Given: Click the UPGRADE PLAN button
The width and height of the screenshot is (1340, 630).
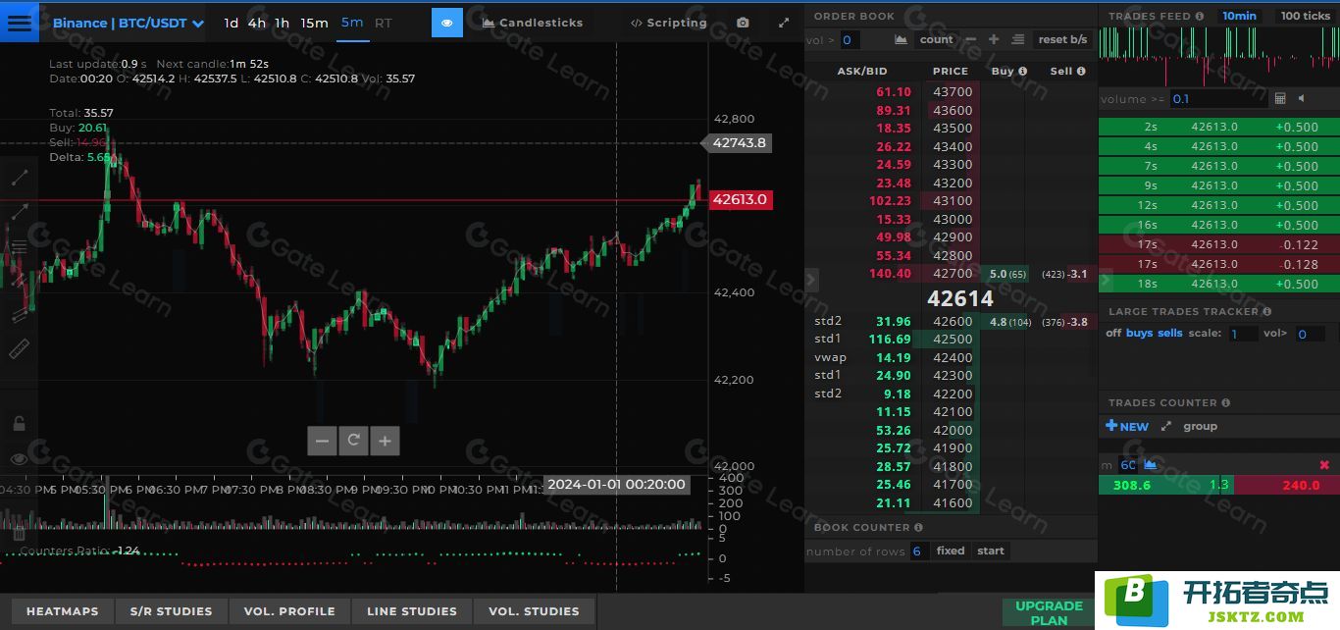Looking at the screenshot, I should point(1049,612).
